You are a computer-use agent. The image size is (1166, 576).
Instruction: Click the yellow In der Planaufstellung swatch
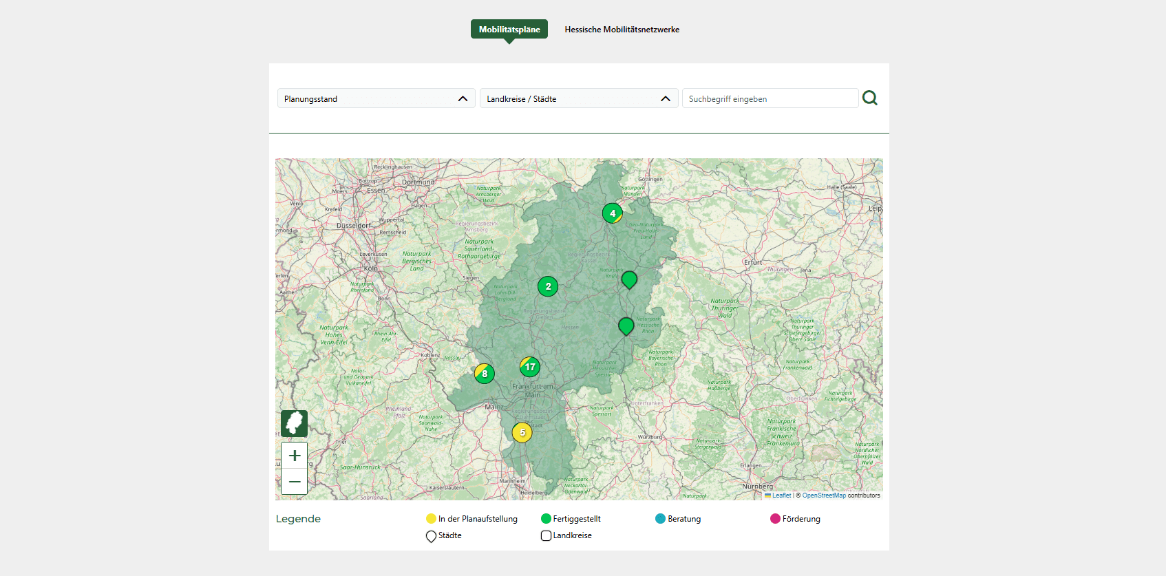click(431, 519)
